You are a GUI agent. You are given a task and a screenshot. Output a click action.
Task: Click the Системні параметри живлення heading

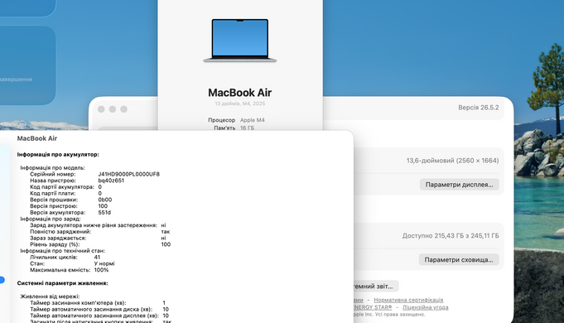pyautogui.click(x=63, y=283)
